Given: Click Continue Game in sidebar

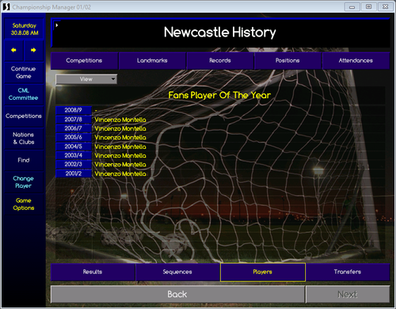Looking at the screenshot, I should click(24, 72).
